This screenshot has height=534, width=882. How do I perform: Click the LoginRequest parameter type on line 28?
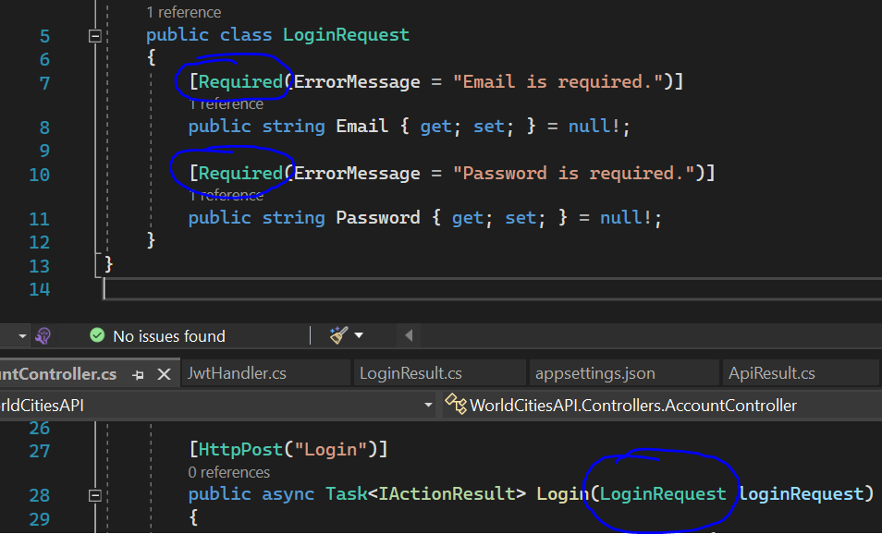coord(663,494)
